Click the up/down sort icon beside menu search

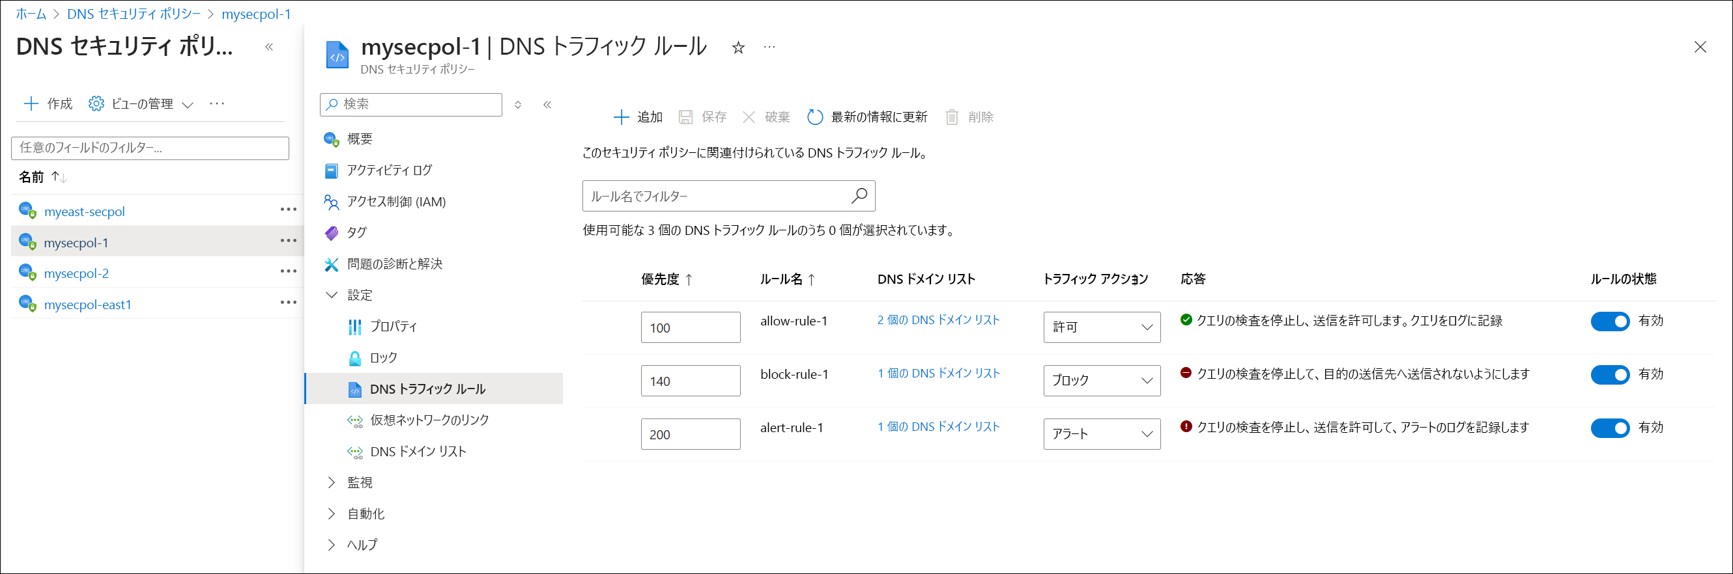[518, 104]
